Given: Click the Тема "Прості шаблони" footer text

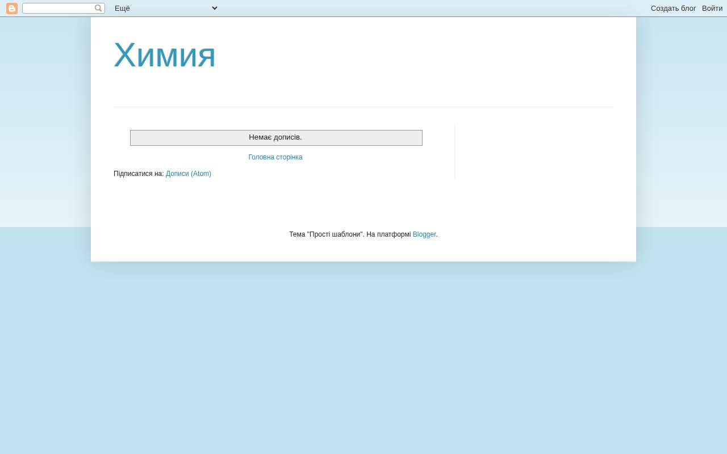Looking at the screenshot, I should (326, 234).
